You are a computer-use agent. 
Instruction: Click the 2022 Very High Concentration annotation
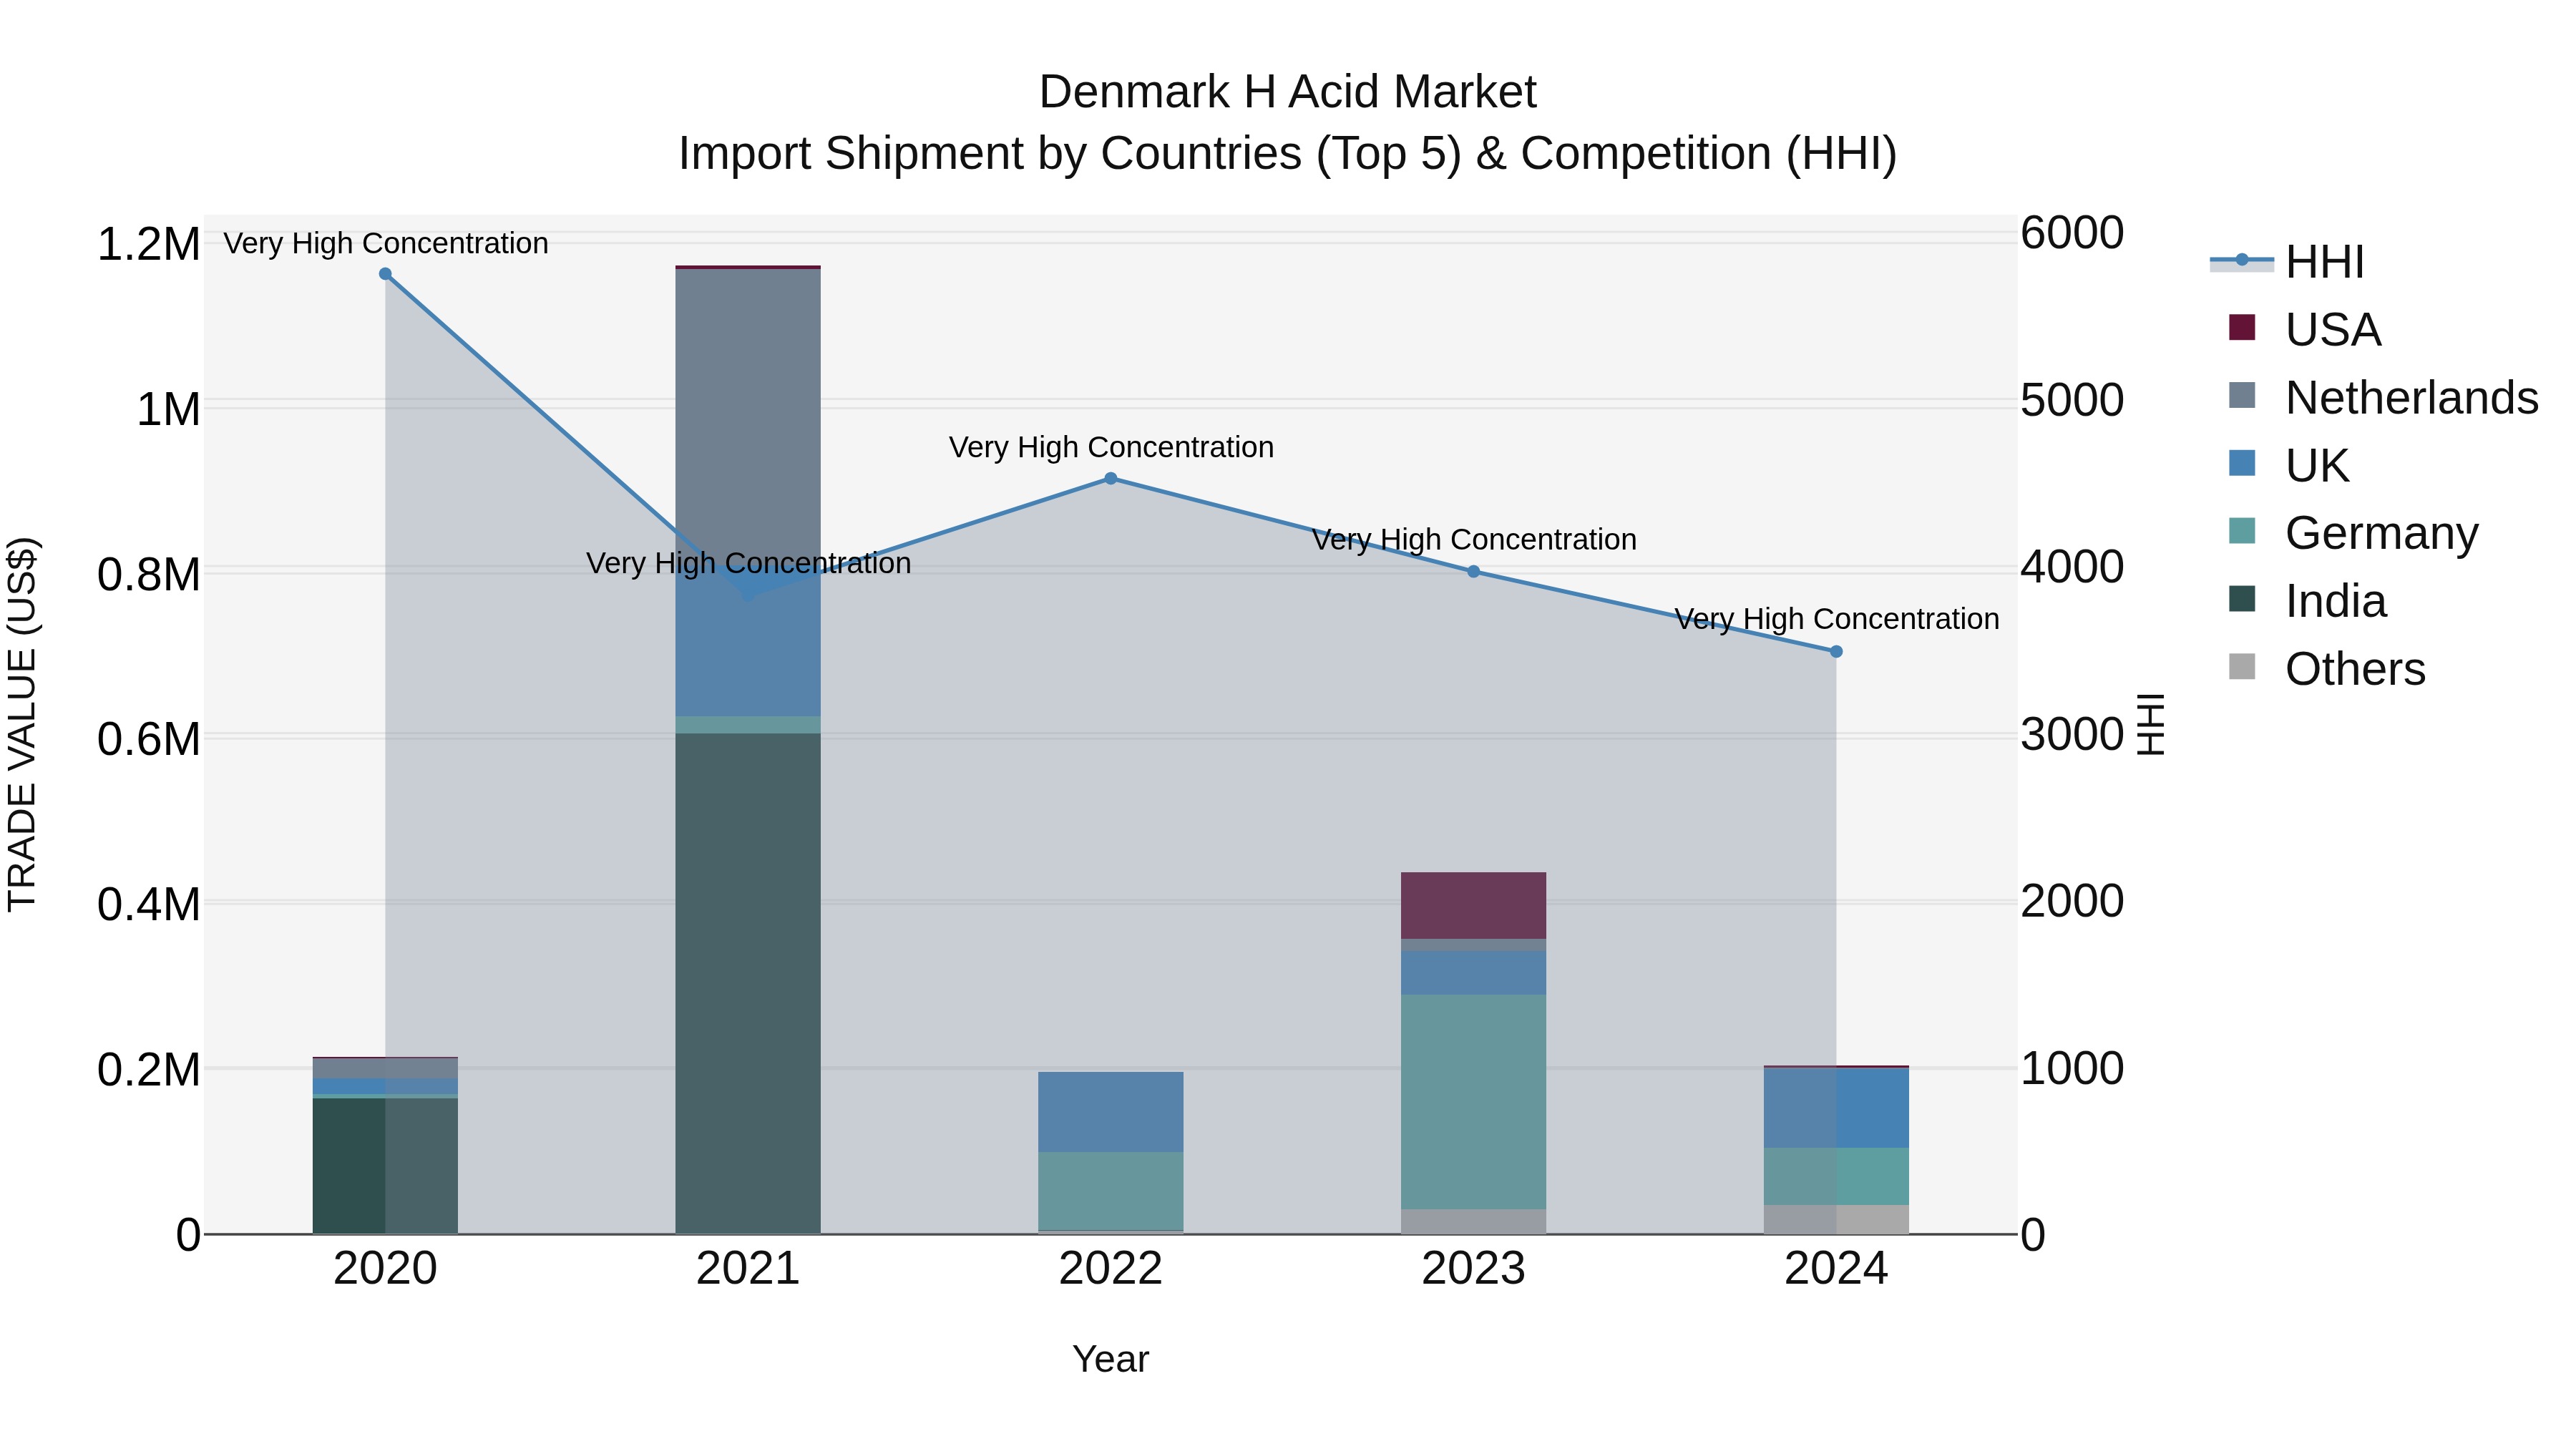pos(1111,447)
